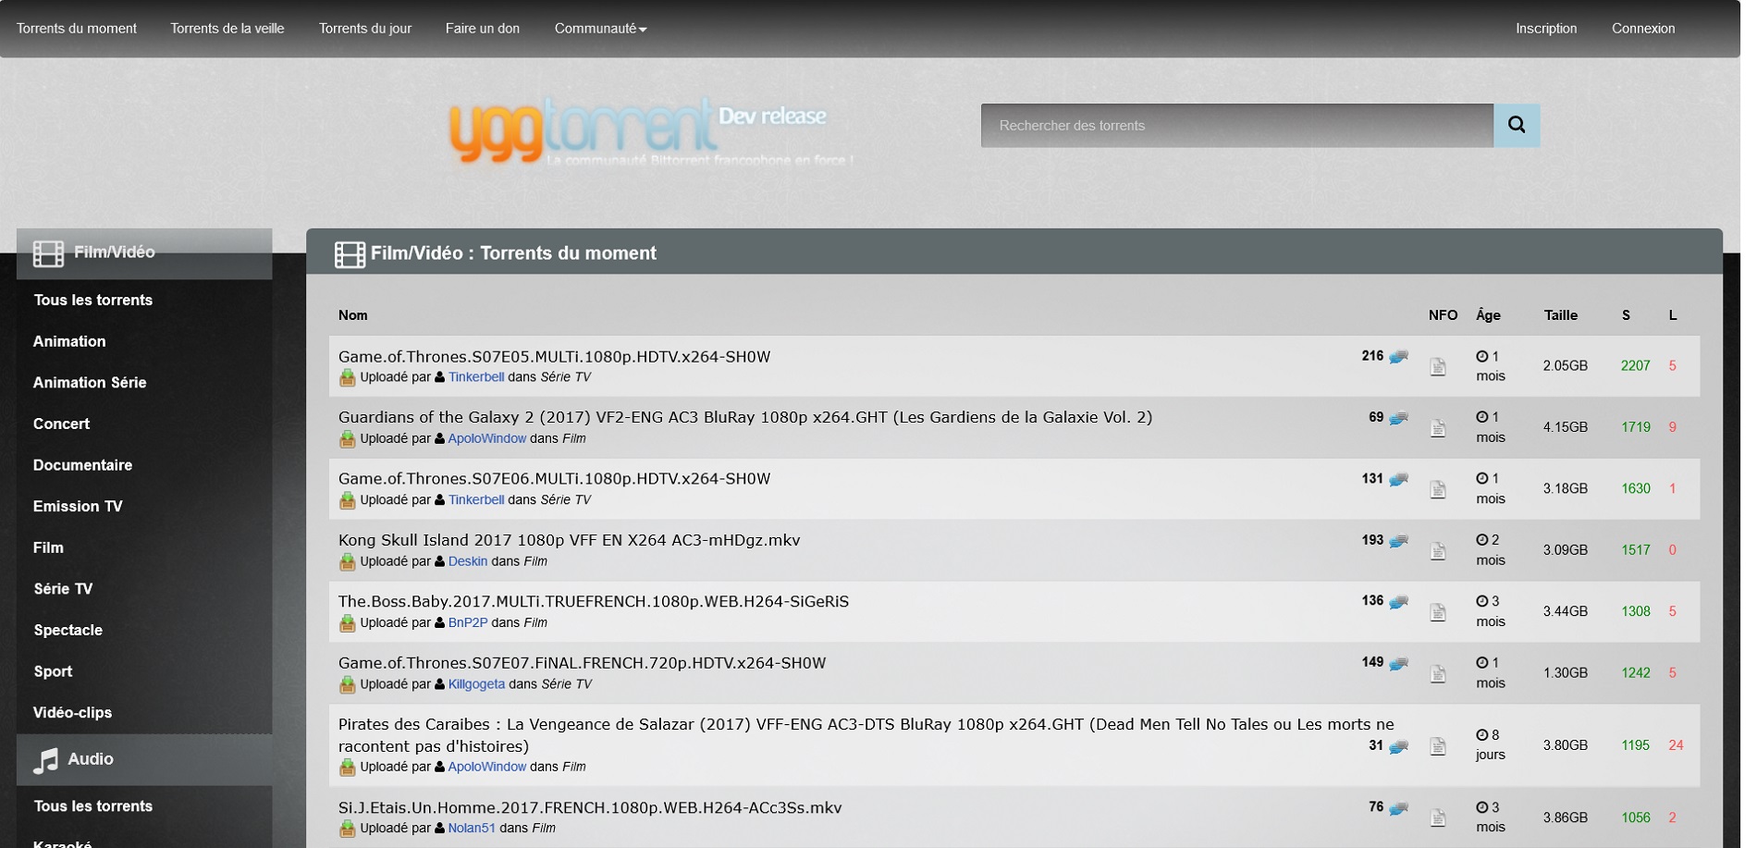
Task: Open NFO file for Guardians of the Galaxy 2
Action: [x=1438, y=428]
